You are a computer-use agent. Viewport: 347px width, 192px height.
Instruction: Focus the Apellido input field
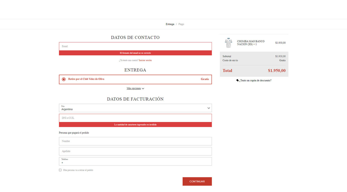(135, 151)
